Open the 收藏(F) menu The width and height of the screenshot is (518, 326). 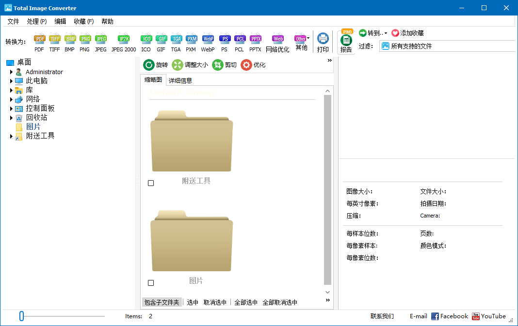pyautogui.click(x=83, y=21)
